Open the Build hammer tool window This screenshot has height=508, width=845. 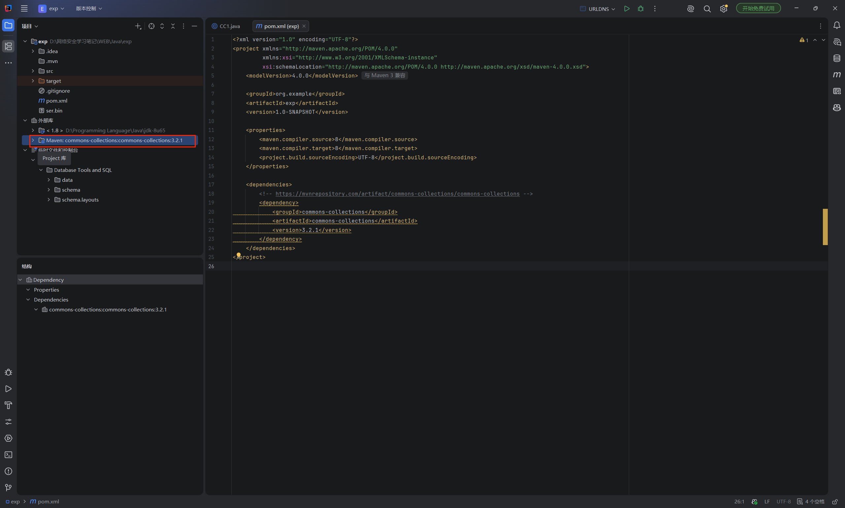(x=8, y=405)
